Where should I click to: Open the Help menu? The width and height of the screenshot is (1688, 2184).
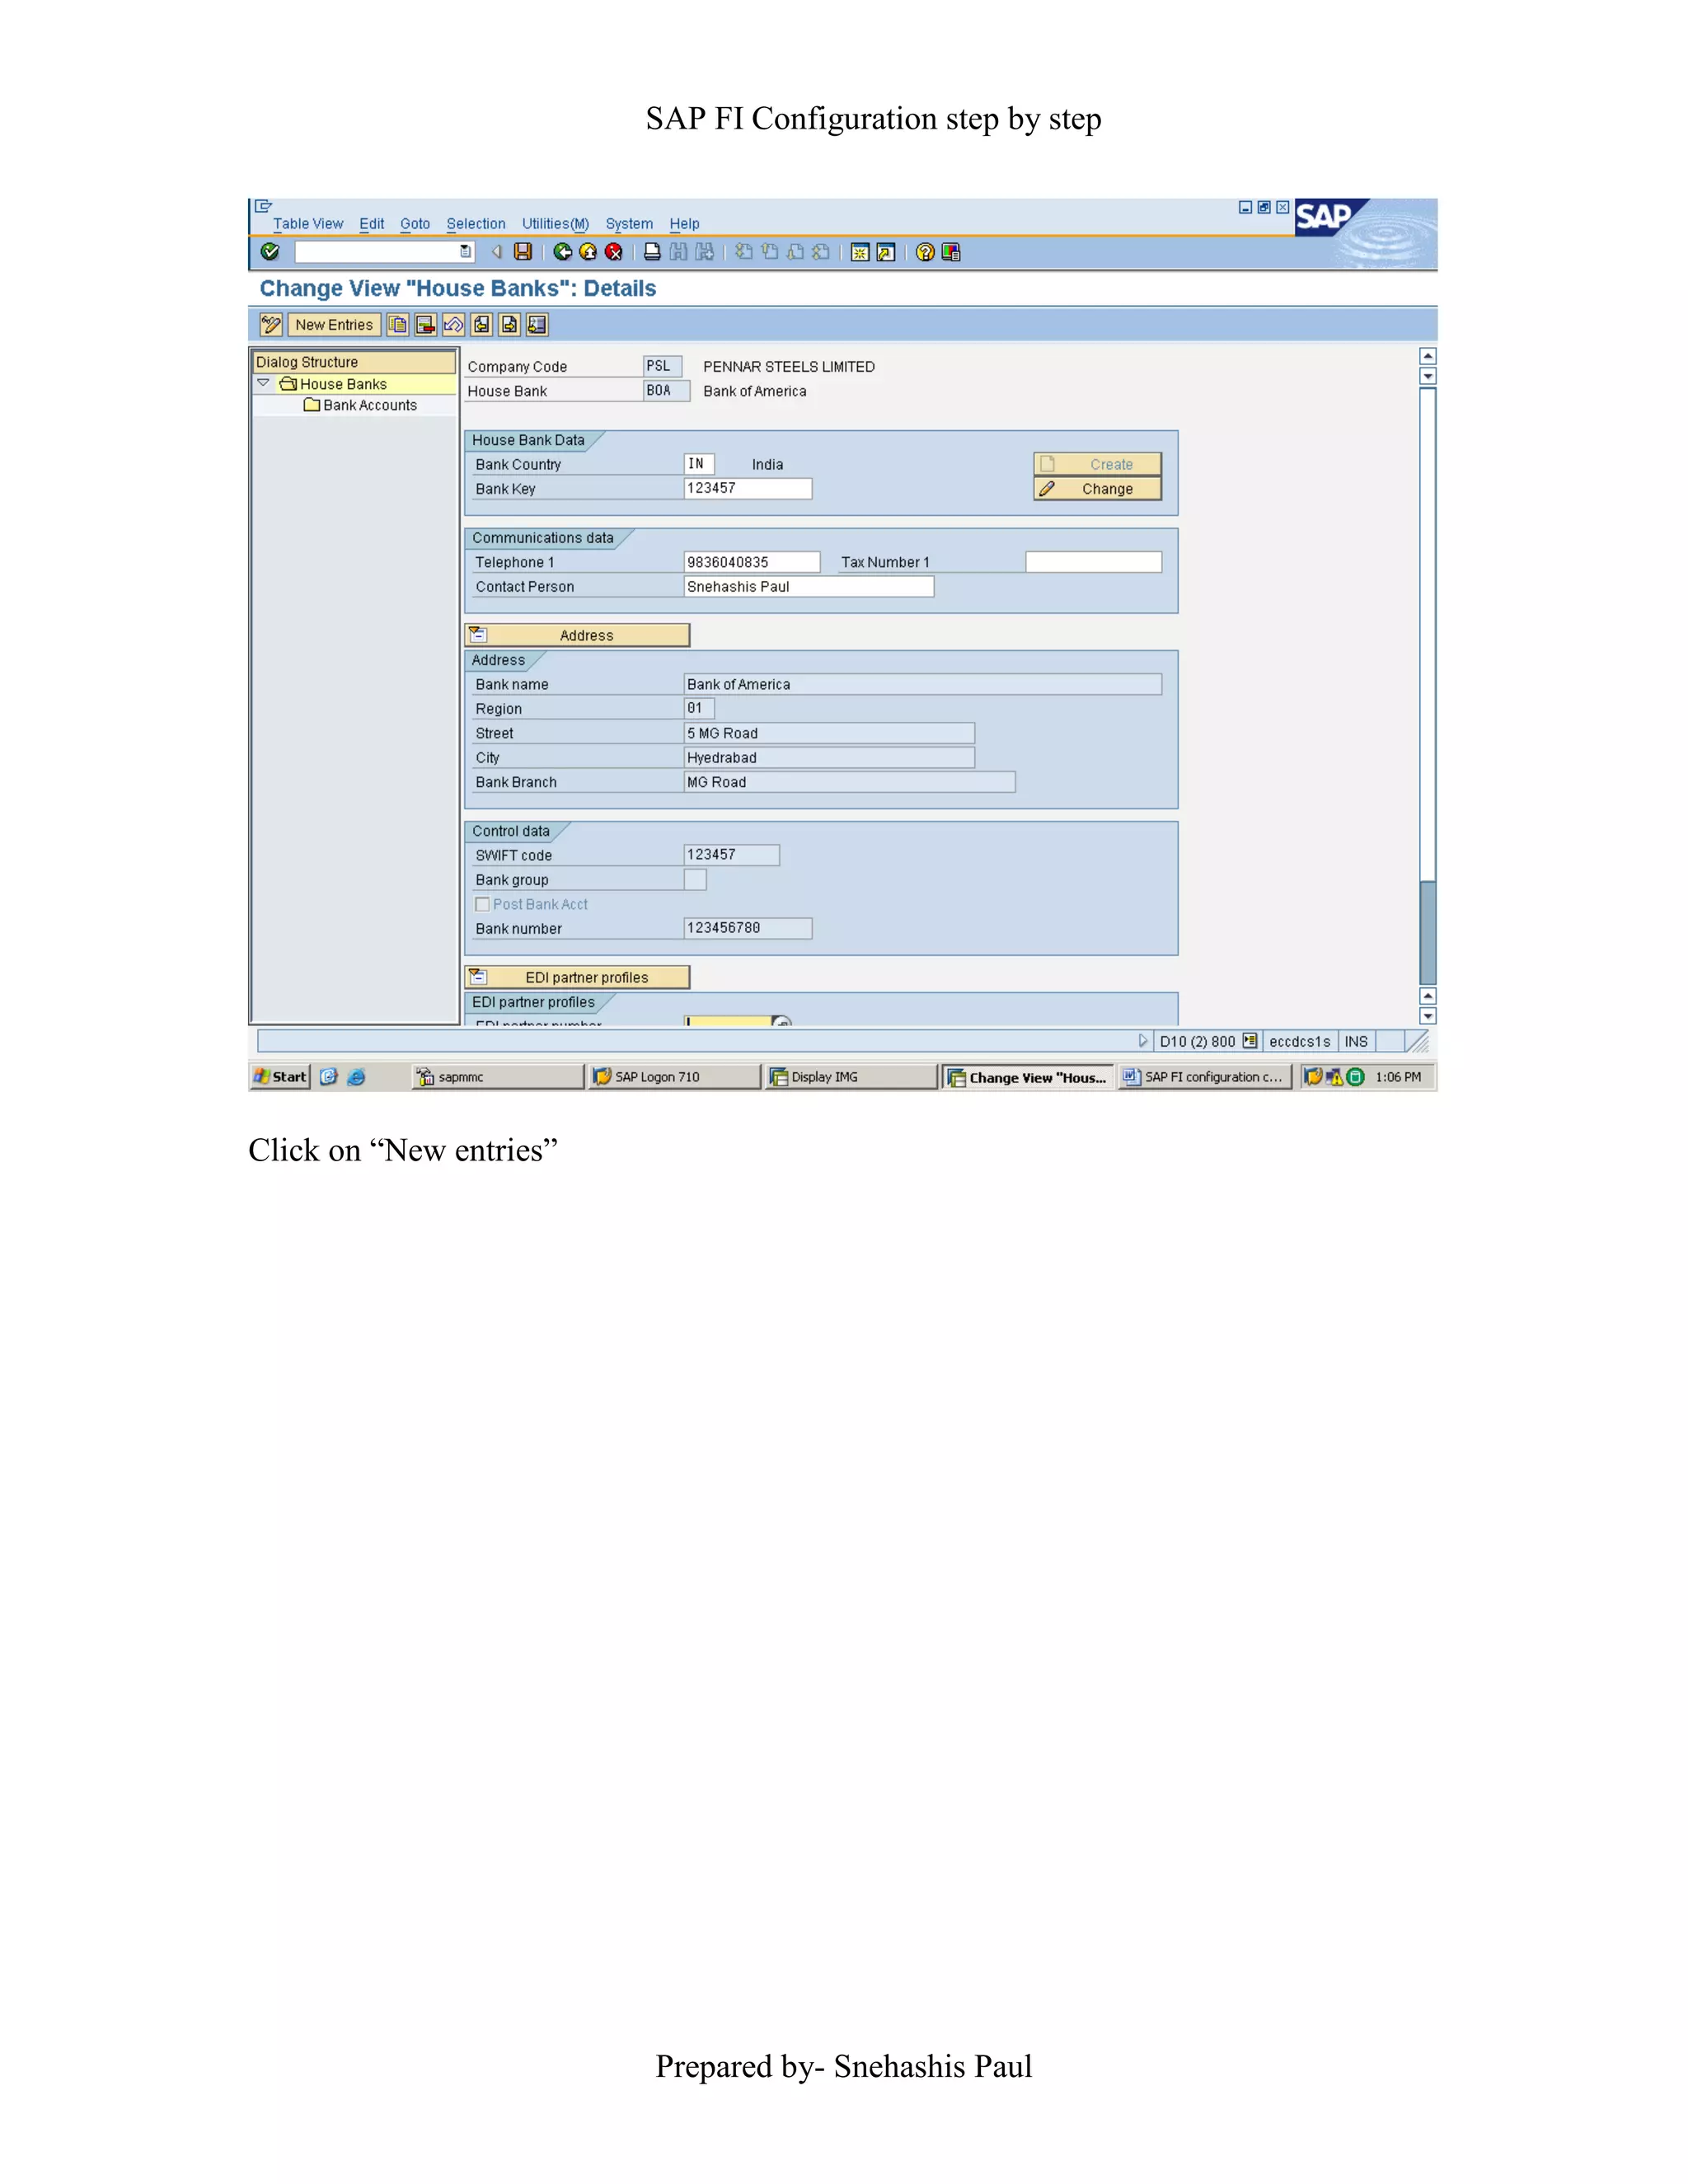(684, 224)
